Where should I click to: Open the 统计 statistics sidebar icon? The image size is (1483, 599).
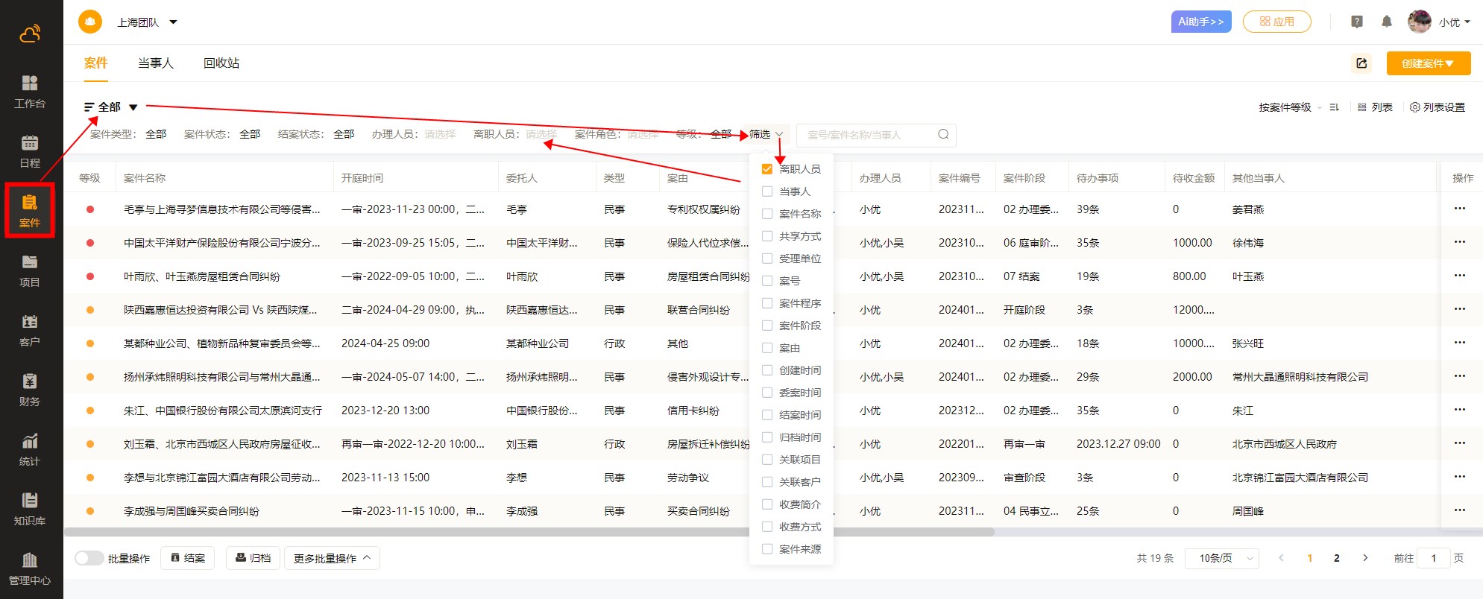[x=30, y=449]
